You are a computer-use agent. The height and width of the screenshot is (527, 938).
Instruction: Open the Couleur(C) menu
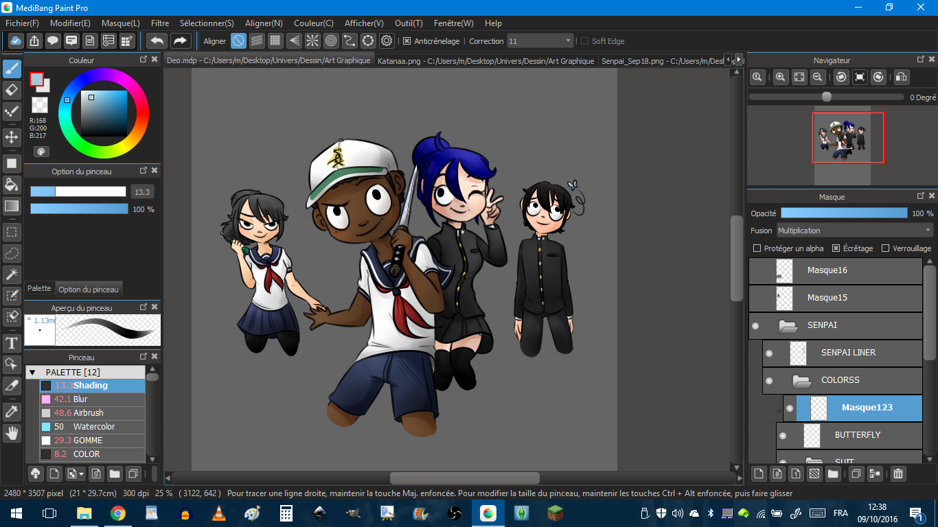[314, 23]
